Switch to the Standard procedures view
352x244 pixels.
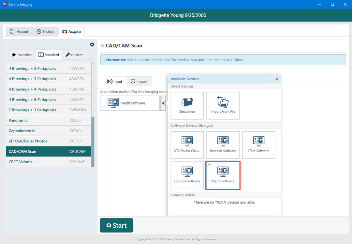point(48,55)
